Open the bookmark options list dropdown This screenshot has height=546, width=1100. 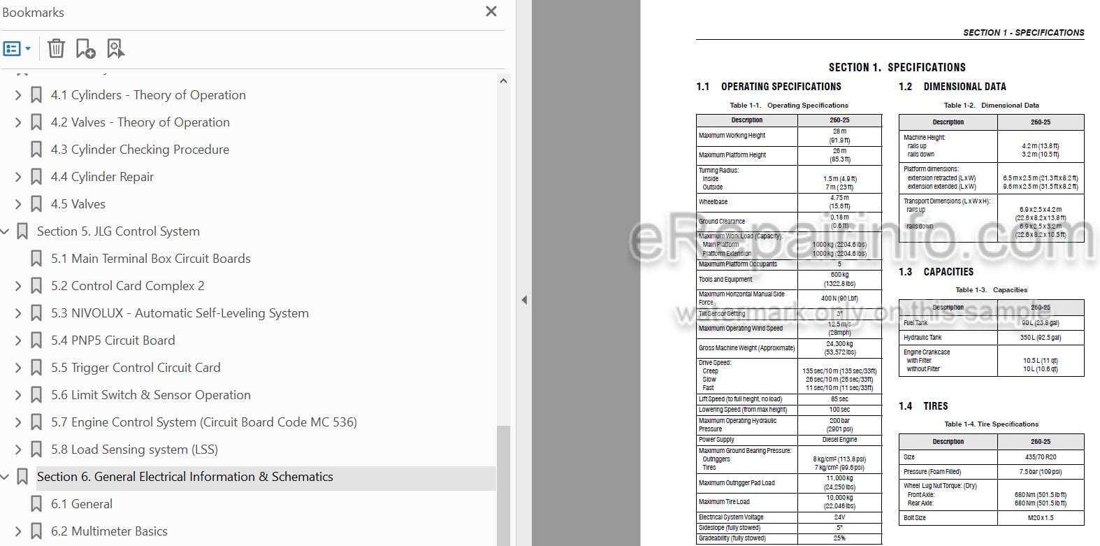point(17,49)
